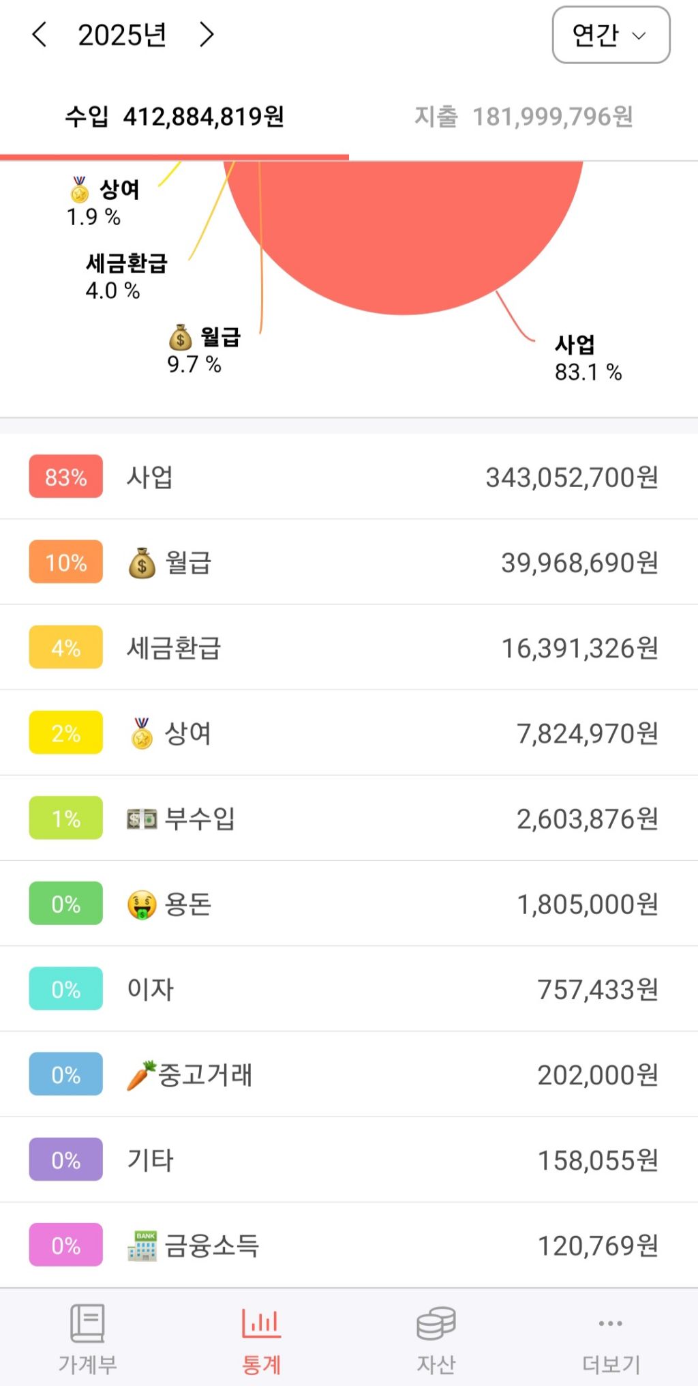Image resolution: width=698 pixels, height=1386 pixels.
Task: Open the 가계부 ledger icon
Action: coord(88,1324)
